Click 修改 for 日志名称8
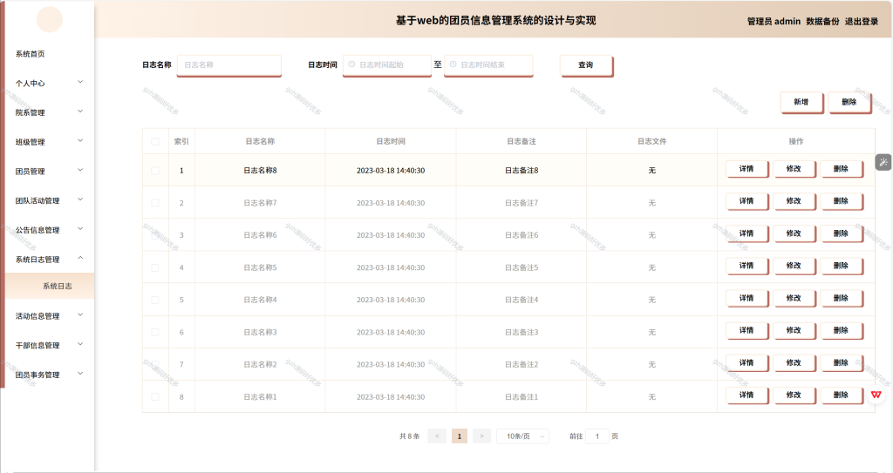Screen dimensions: 893x473 pos(794,169)
